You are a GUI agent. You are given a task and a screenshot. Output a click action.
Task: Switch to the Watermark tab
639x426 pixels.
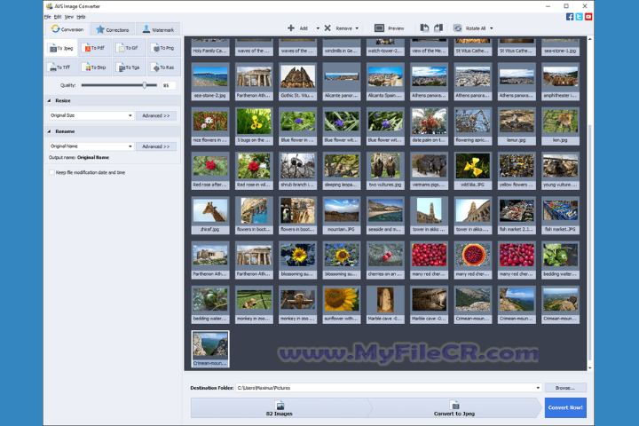tap(158, 30)
